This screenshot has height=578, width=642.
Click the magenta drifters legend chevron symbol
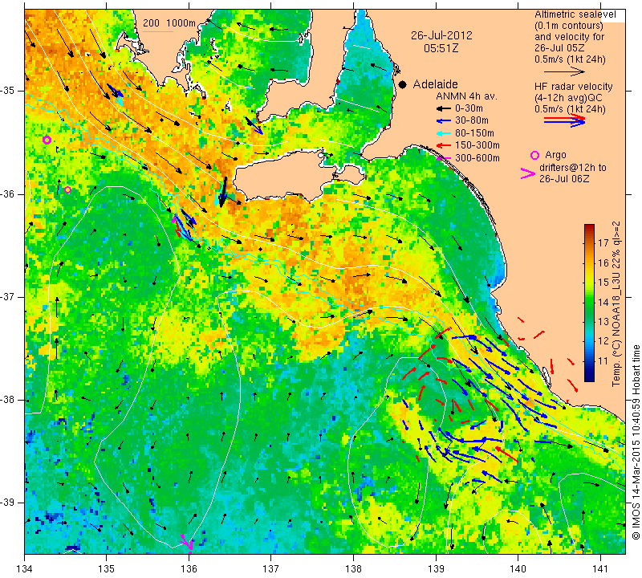point(527,173)
